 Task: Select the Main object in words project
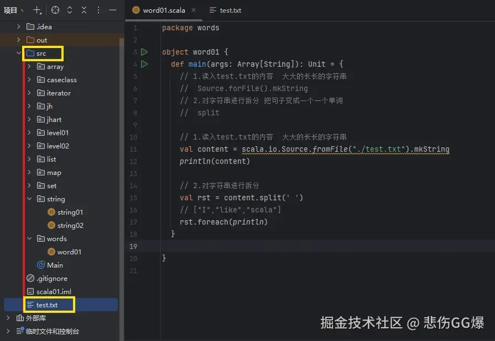54,265
